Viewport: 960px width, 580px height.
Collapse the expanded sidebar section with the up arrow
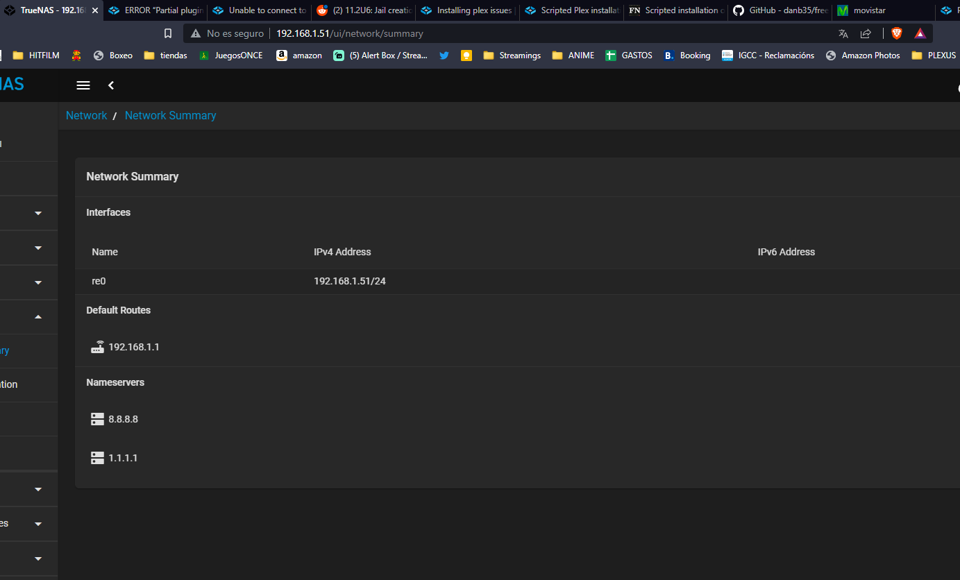[x=38, y=317]
